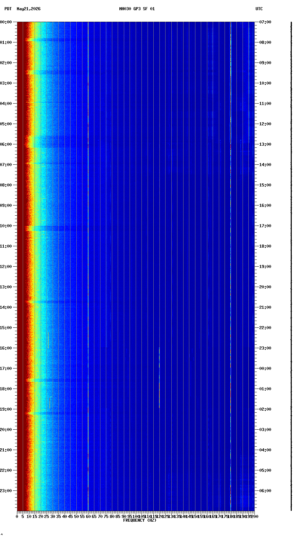Click the 03:00 PDT time label
The image size is (306, 538).
point(6,83)
